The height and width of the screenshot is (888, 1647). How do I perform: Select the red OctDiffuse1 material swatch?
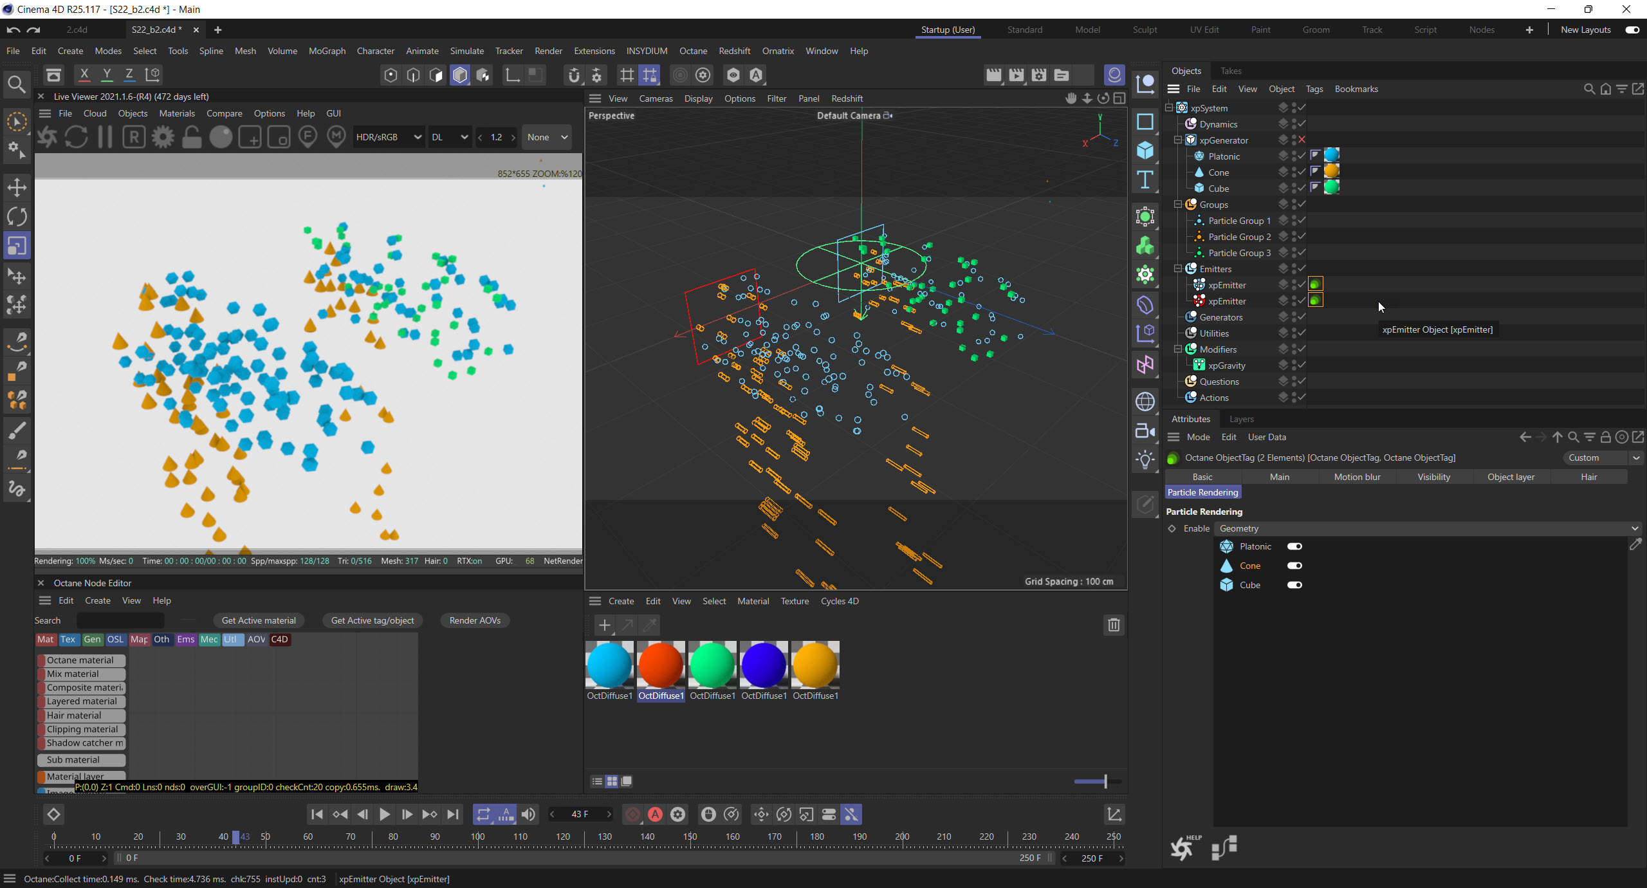pos(661,665)
